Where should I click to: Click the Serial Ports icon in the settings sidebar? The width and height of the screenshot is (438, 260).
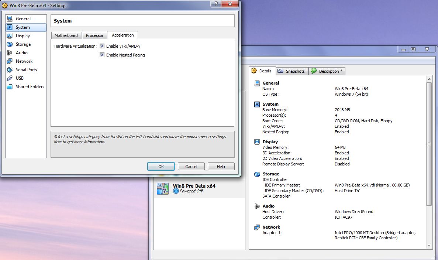10,69
